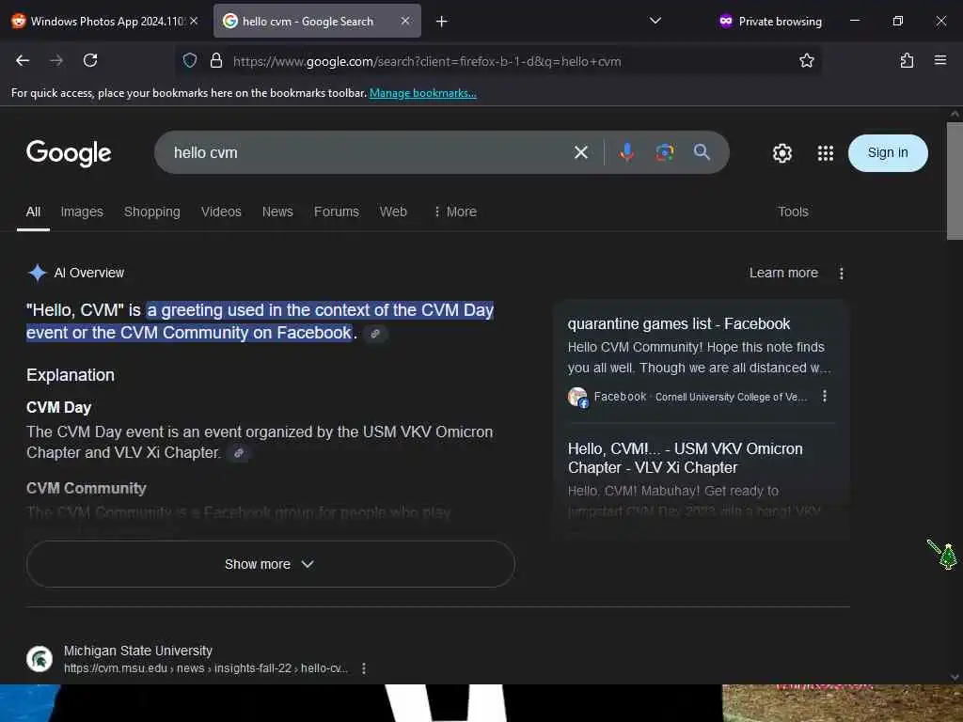The width and height of the screenshot is (963, 722).
Task: Close the Windows Photos App tab
Action: tap(194, 21)
